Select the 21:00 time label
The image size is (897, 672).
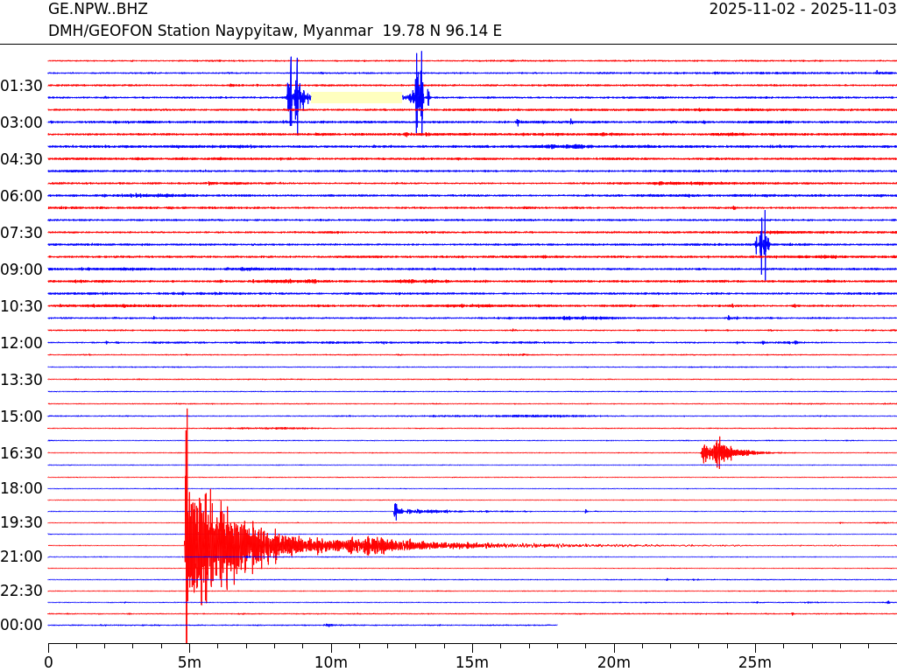(x=22, y=556)
